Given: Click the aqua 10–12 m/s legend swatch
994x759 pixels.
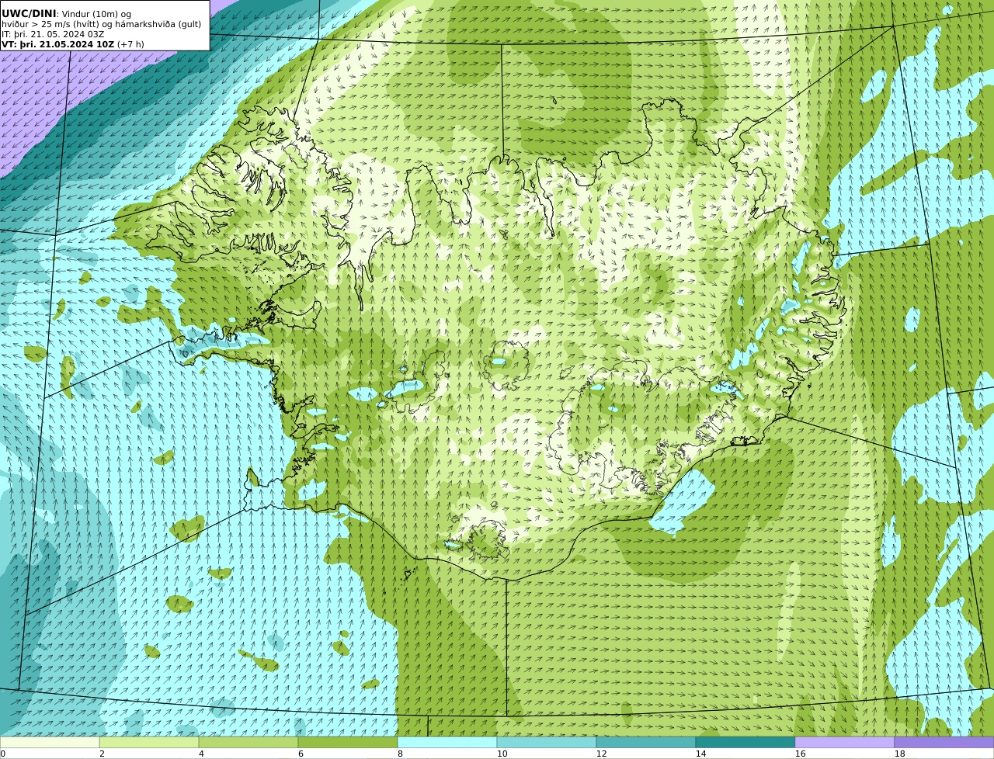Looking at the screenshot, I should pyautogui.click(x=547, y=742).
